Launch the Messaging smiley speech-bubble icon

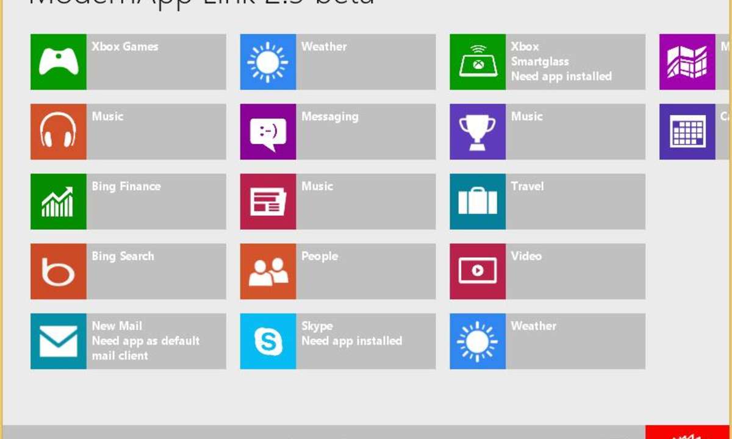pyautogui.click(x=268, y=132)
